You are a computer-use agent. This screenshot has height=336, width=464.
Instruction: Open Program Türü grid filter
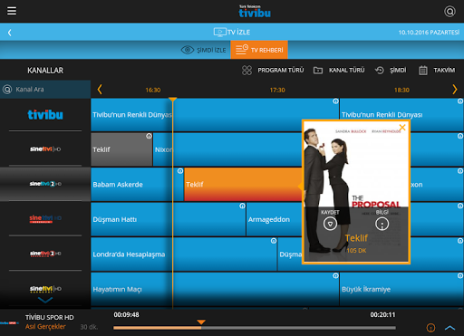[x=246, y=71]
